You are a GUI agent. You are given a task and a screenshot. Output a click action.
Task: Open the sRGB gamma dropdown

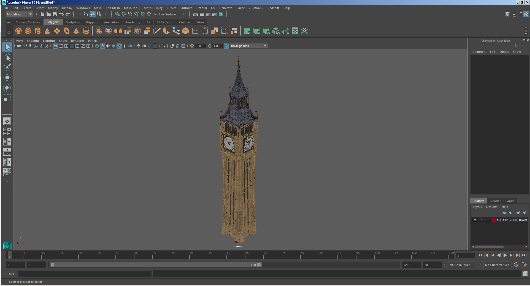click(248, 46)
